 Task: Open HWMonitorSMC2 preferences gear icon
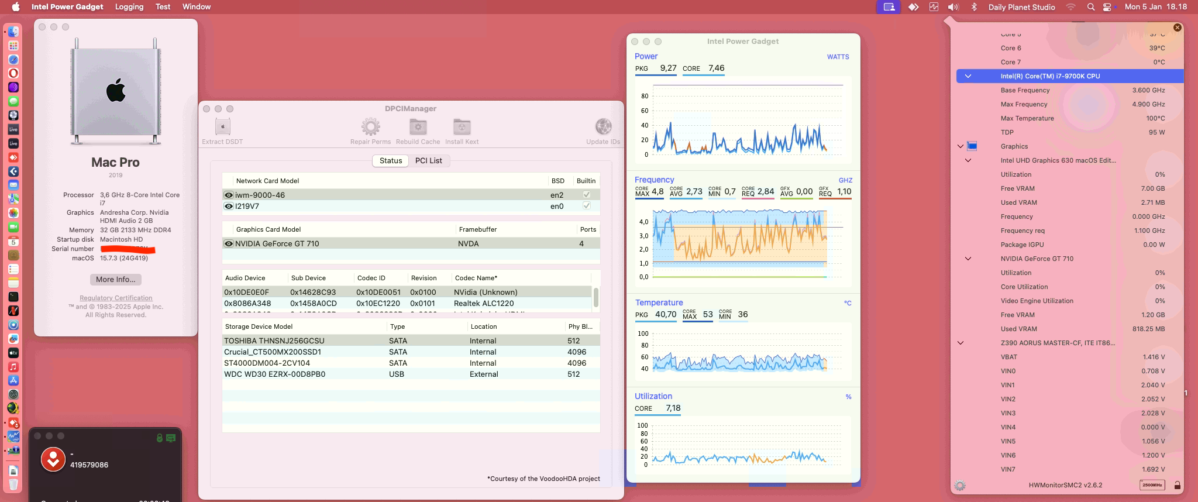click(x=959, y=485)
